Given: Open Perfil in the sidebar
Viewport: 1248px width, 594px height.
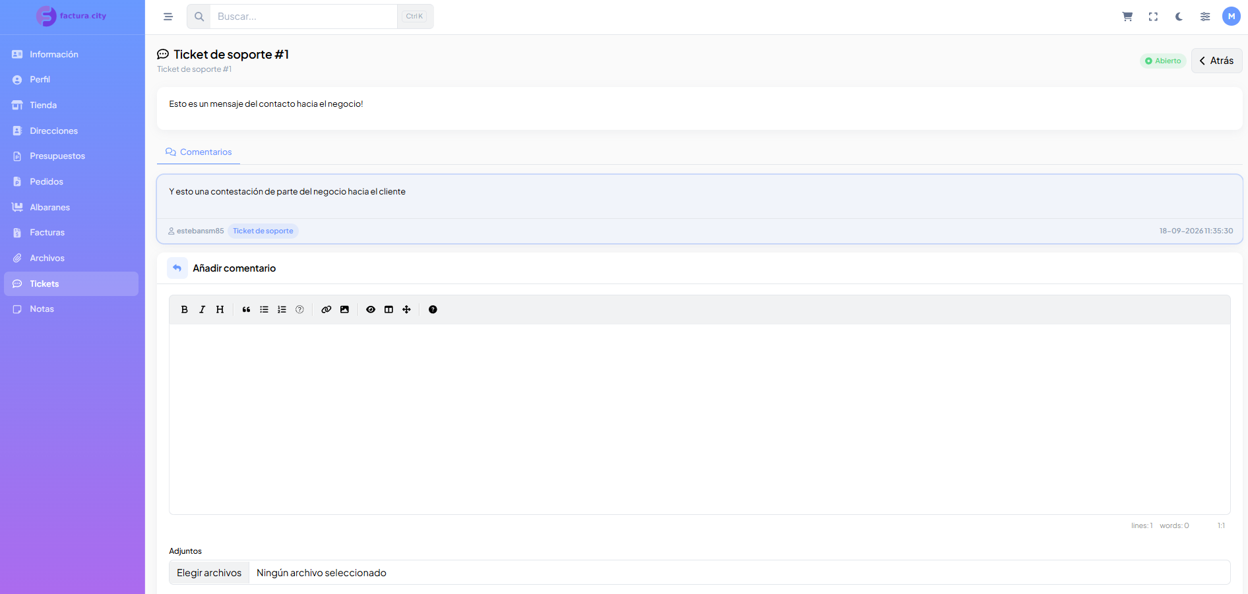Looking at the screenshot, I should (x=71, y=79).
